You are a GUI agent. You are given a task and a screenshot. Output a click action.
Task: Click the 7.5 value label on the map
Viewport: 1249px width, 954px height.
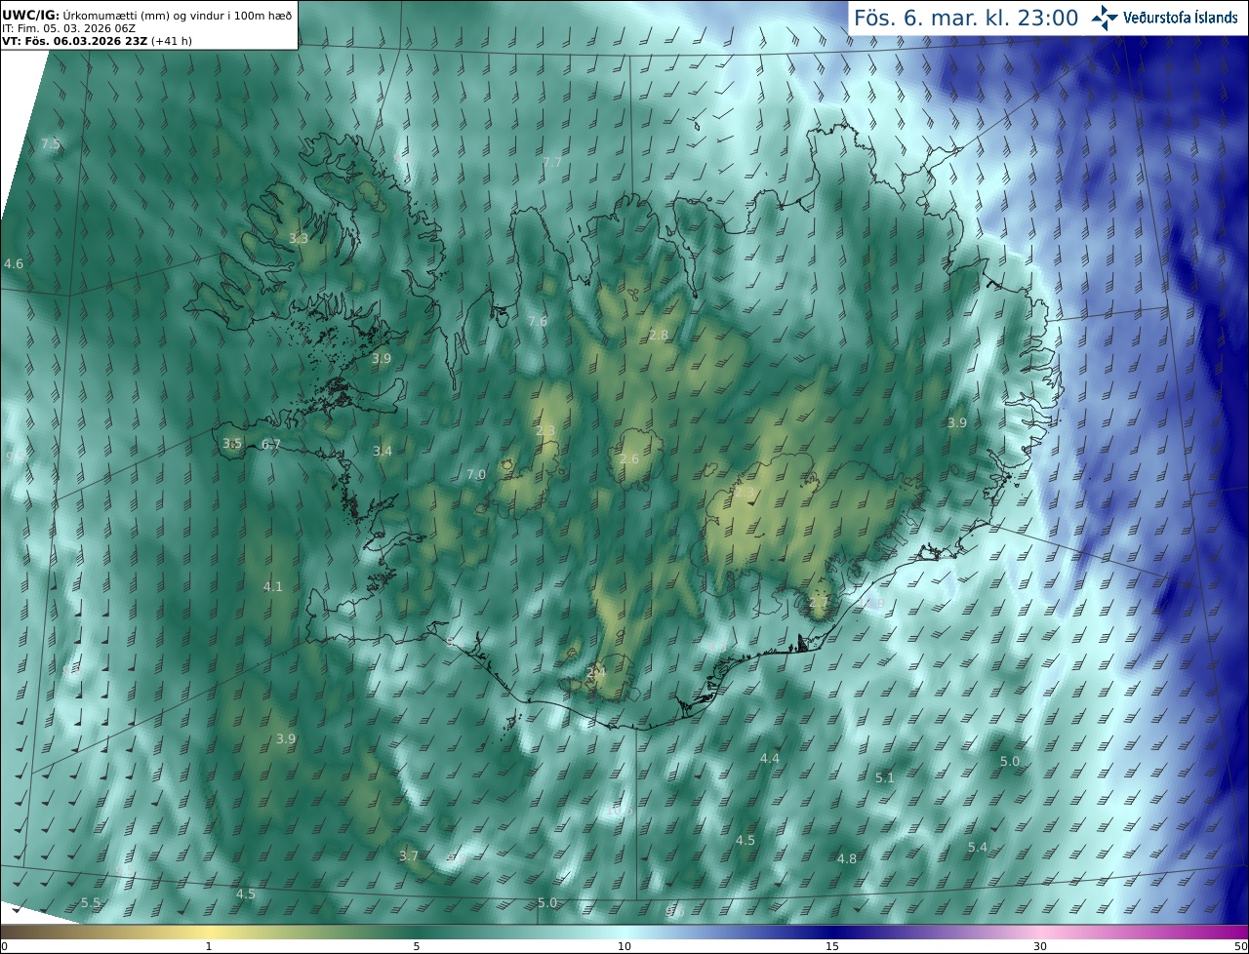click(x=51, y=143)
